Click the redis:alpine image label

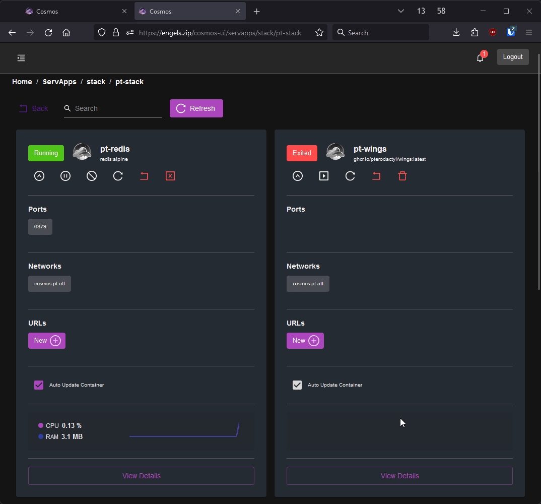tap(114, 159)
